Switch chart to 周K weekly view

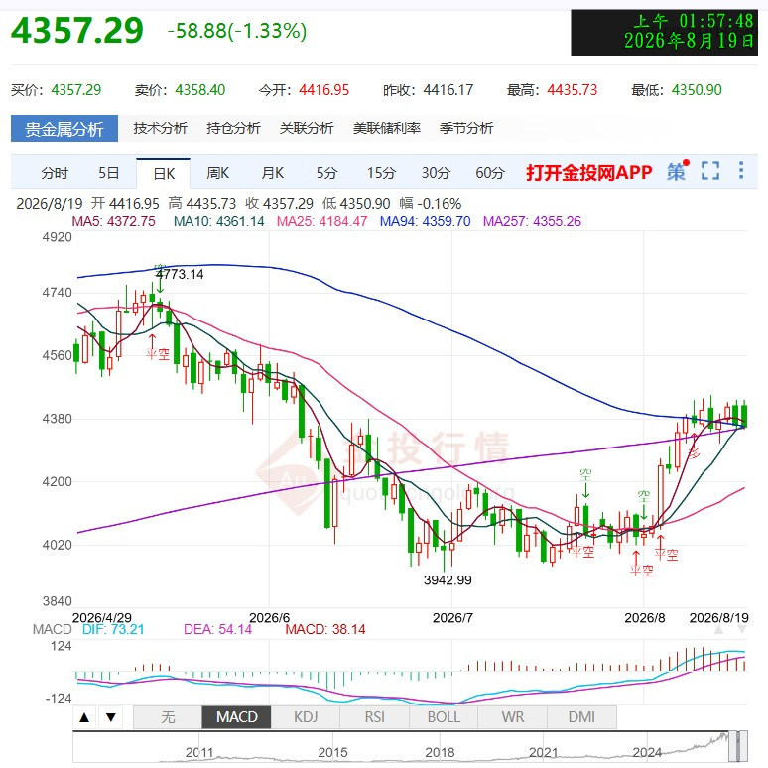tap(217, 173)
